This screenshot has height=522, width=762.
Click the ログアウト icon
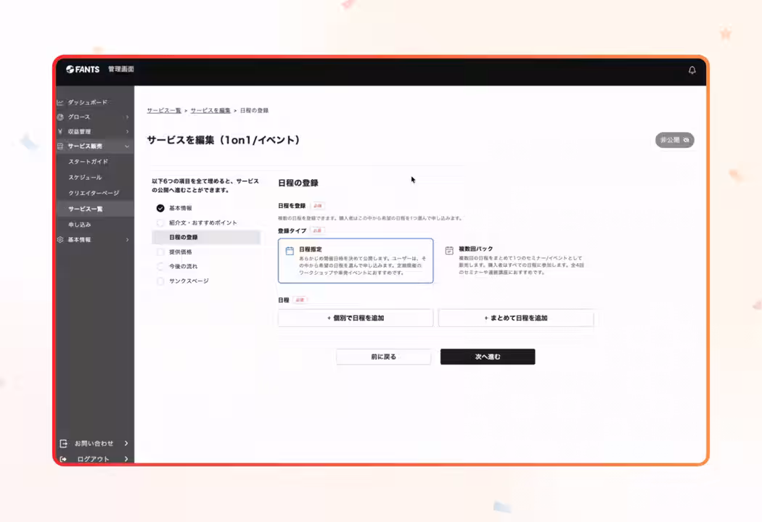point(63,459)
